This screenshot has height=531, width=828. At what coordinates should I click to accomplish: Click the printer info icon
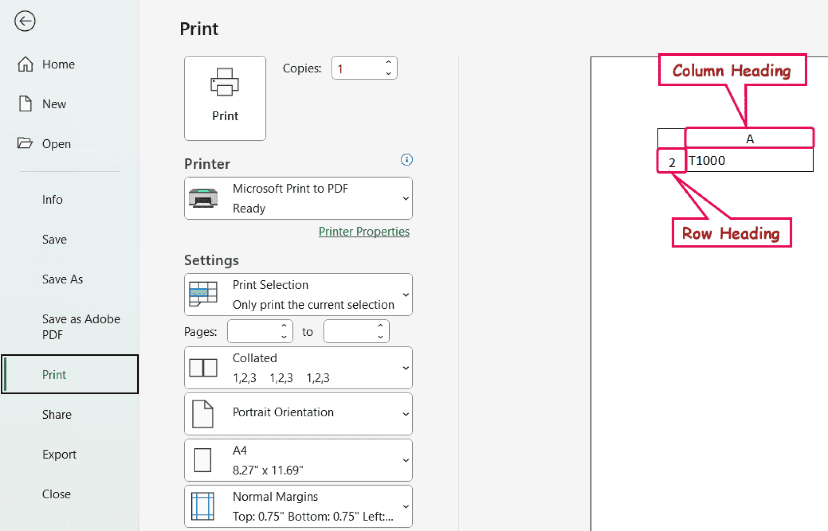[407, 160]
